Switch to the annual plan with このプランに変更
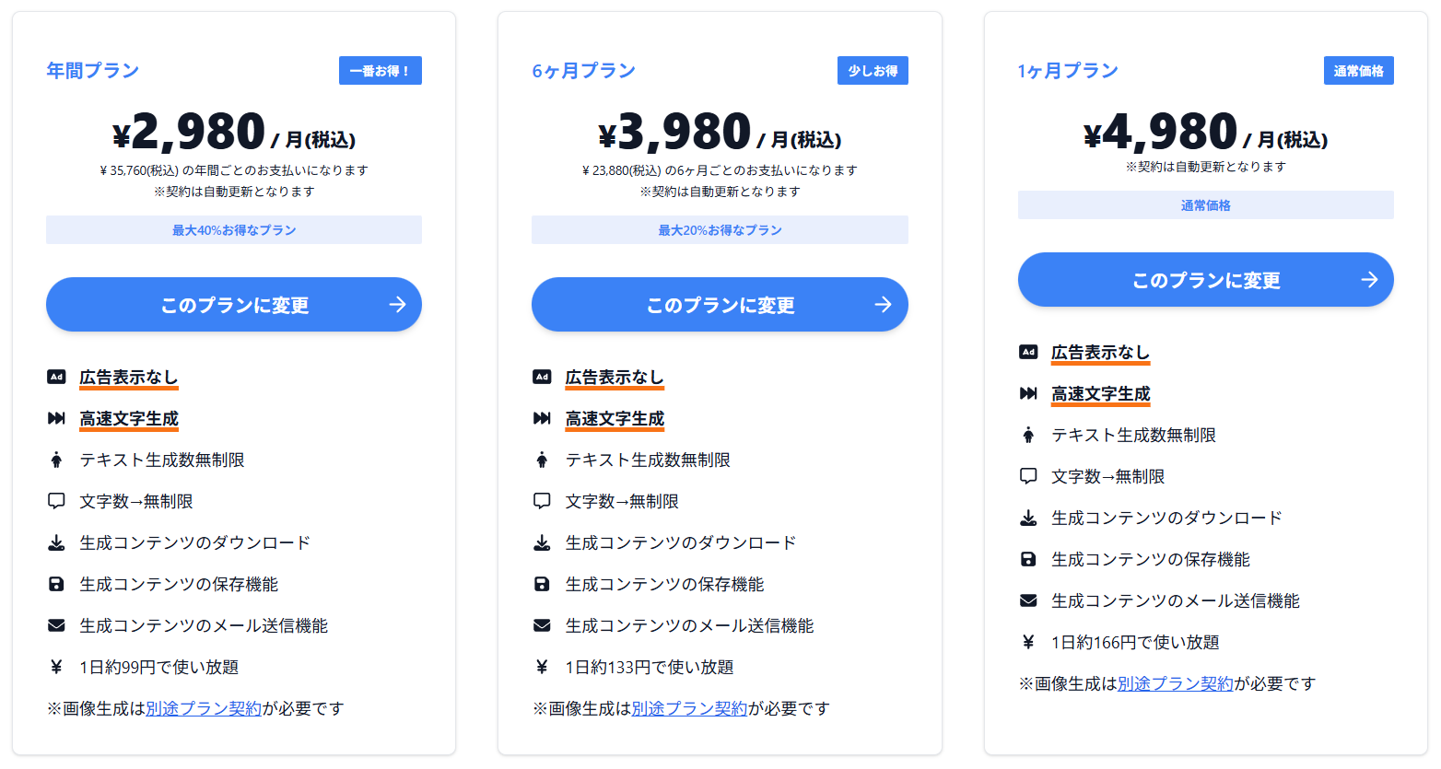Viewport: 1441px width, 769px height. pos(234,305)
